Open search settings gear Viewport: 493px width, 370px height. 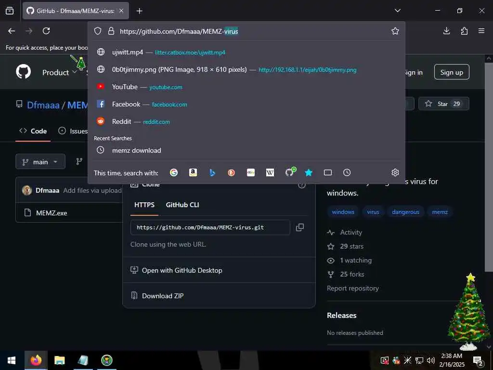395,172
